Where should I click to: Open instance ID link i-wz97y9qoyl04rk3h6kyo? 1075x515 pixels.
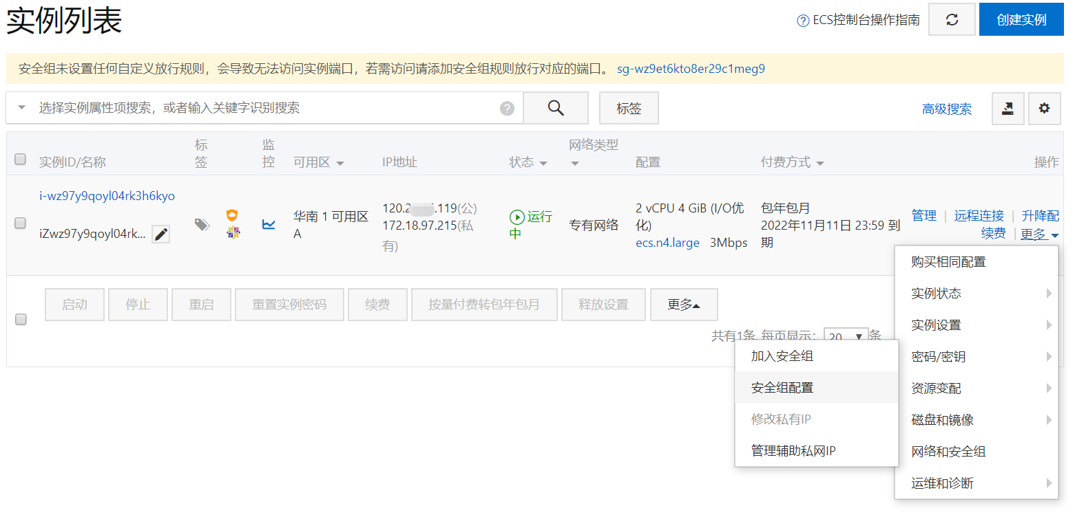(x=107, y=196)
